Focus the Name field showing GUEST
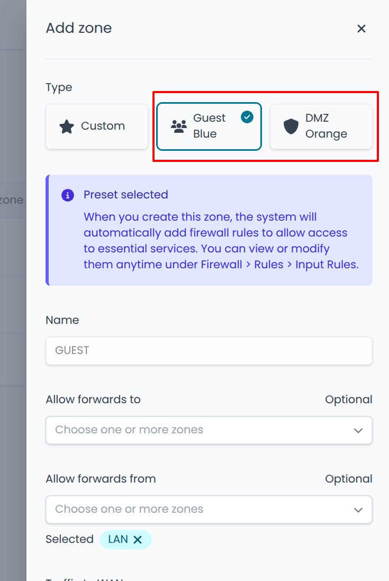The height and width of the screenshot is (581, 389). (209, 350)
